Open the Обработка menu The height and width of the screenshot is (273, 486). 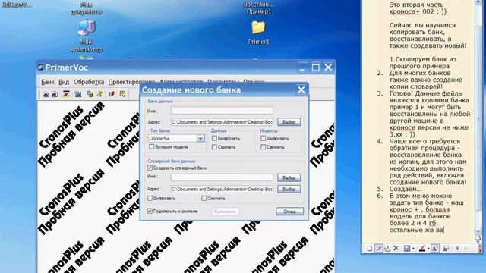click(89, 82)
